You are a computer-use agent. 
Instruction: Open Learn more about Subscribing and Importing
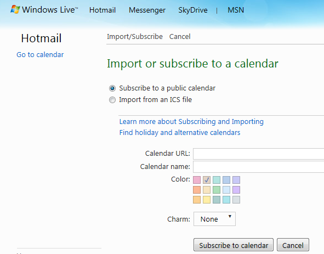(191, 121)
